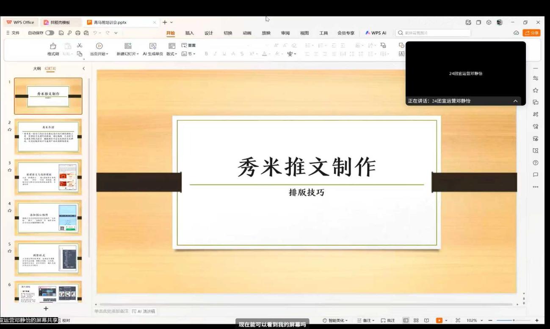This screenshot has height=329, width=550.
Task: Open the 插入 ribbon tab
Action: point(189,33)
